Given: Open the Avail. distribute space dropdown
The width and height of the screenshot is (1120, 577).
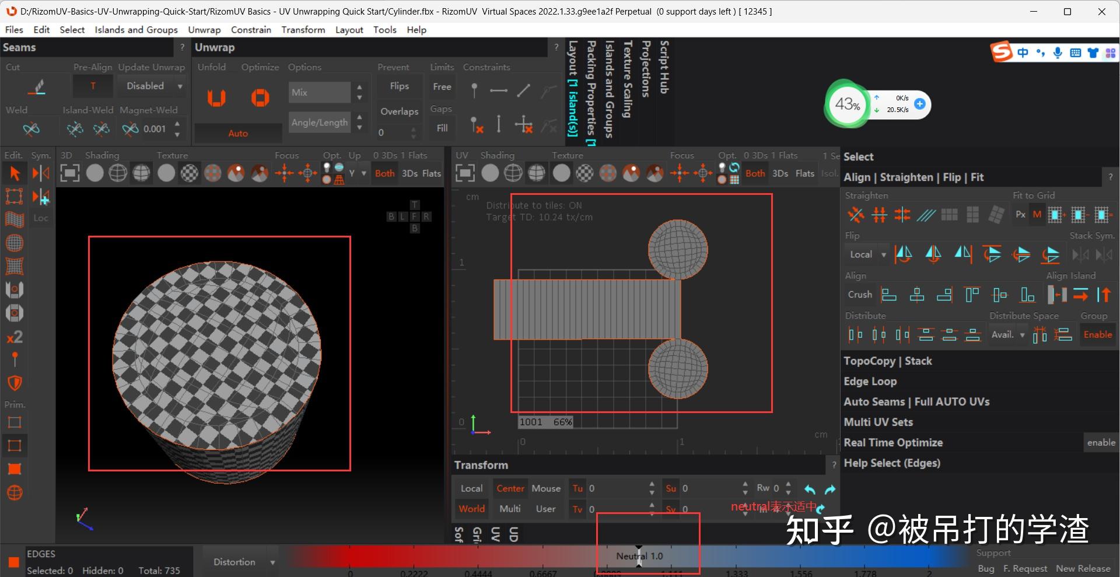Looking at the screenshot, I should click(x=1007, y=335).
